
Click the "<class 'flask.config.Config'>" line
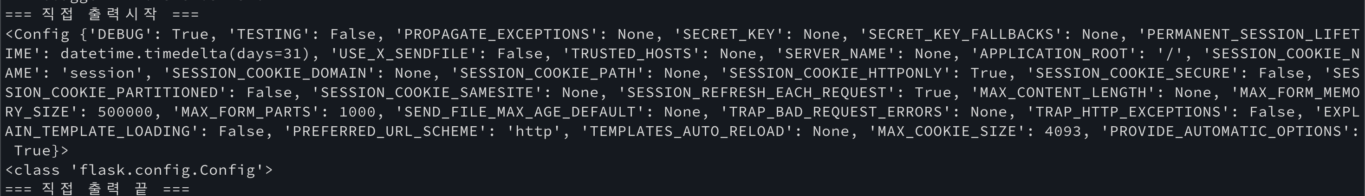(x=139, y=170)
